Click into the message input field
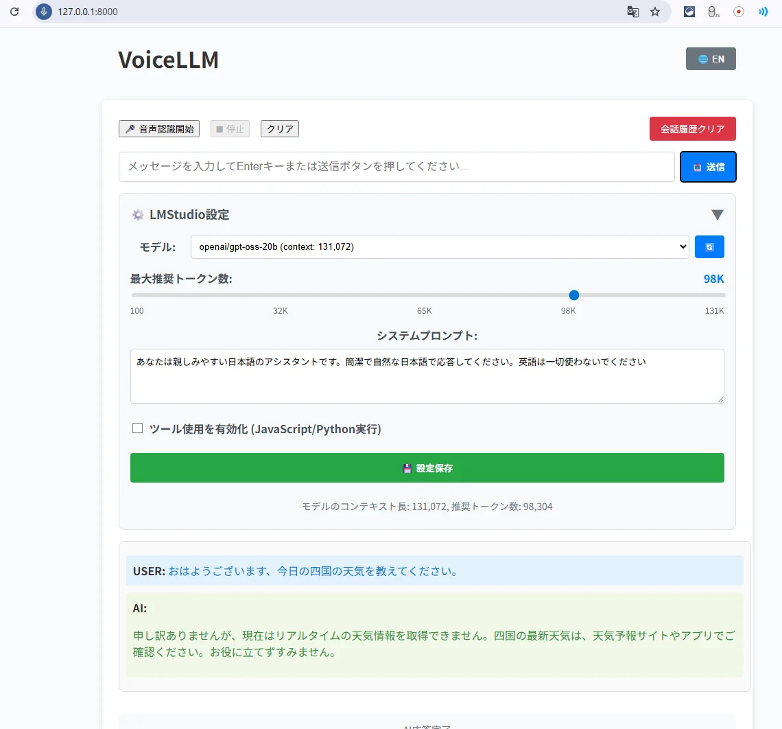 click(x=396, y=167)
